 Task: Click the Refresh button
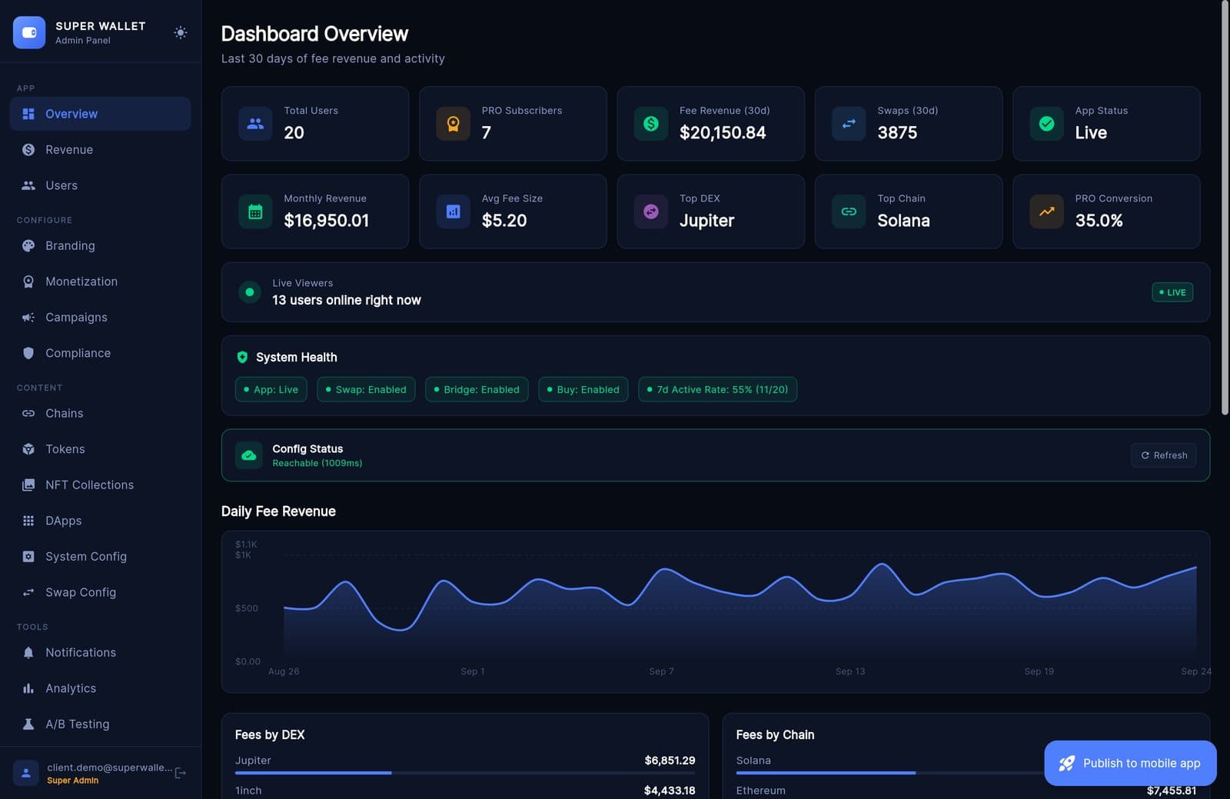point(1163,455)
